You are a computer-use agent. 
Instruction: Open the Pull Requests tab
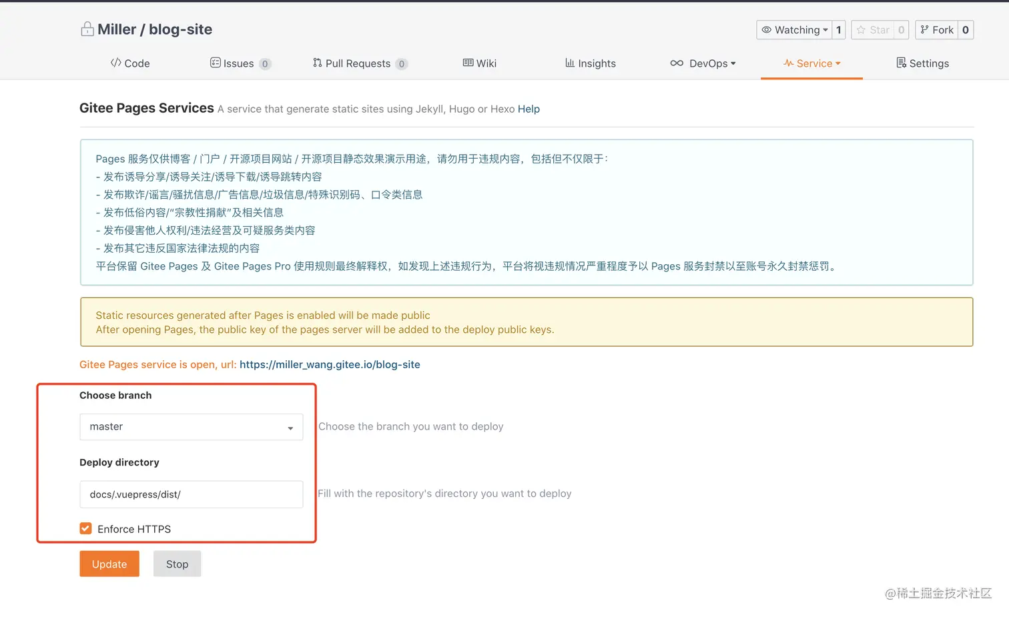[x=360, y=63]
